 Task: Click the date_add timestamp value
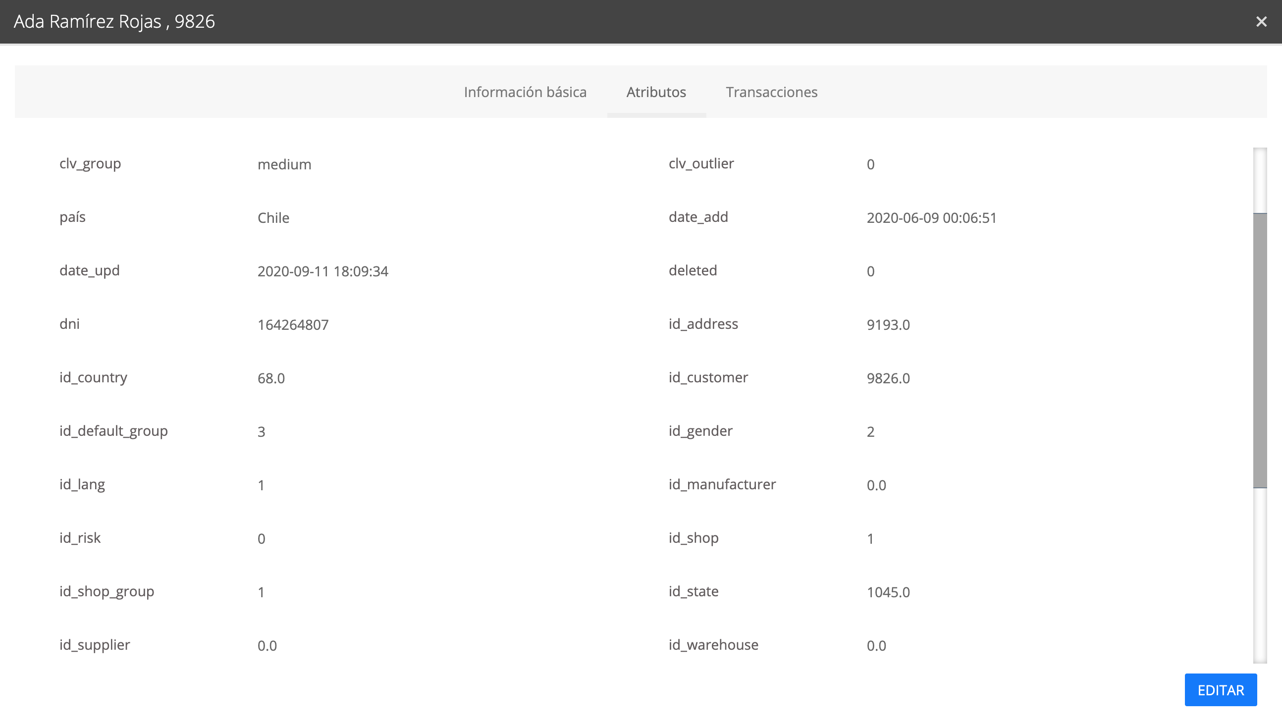click(x=931, y=218)
